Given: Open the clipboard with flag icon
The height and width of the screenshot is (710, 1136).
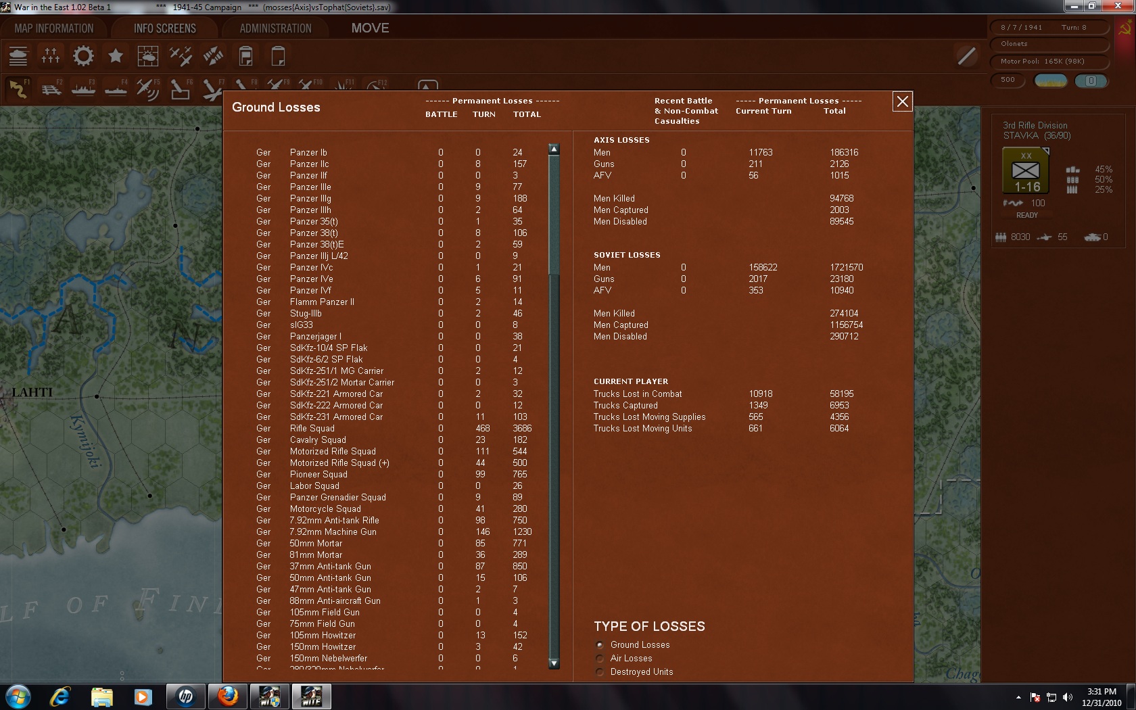Looking at the screenshot, I should tap(245, 56).
